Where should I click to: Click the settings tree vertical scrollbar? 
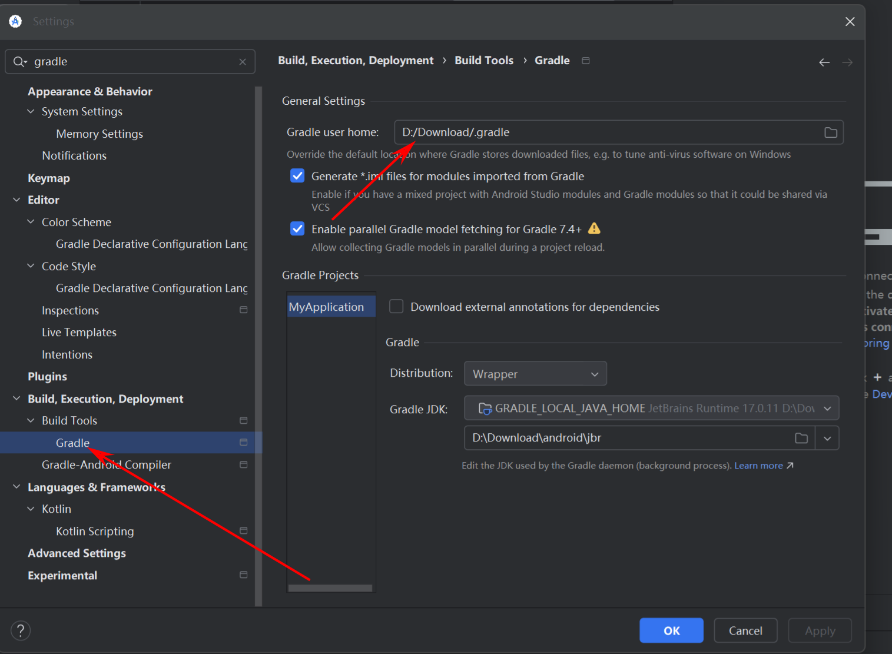258,346
